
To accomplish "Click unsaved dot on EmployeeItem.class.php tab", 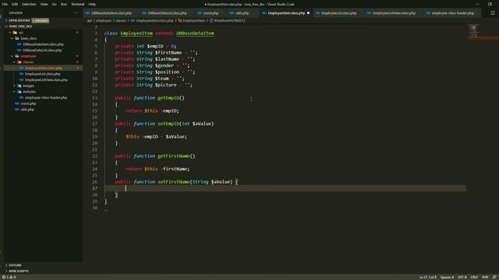I will click(308, 13).
